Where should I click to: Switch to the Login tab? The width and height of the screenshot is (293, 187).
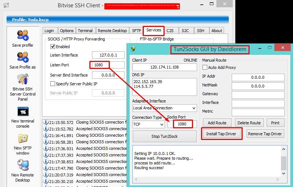click(49, 31)
